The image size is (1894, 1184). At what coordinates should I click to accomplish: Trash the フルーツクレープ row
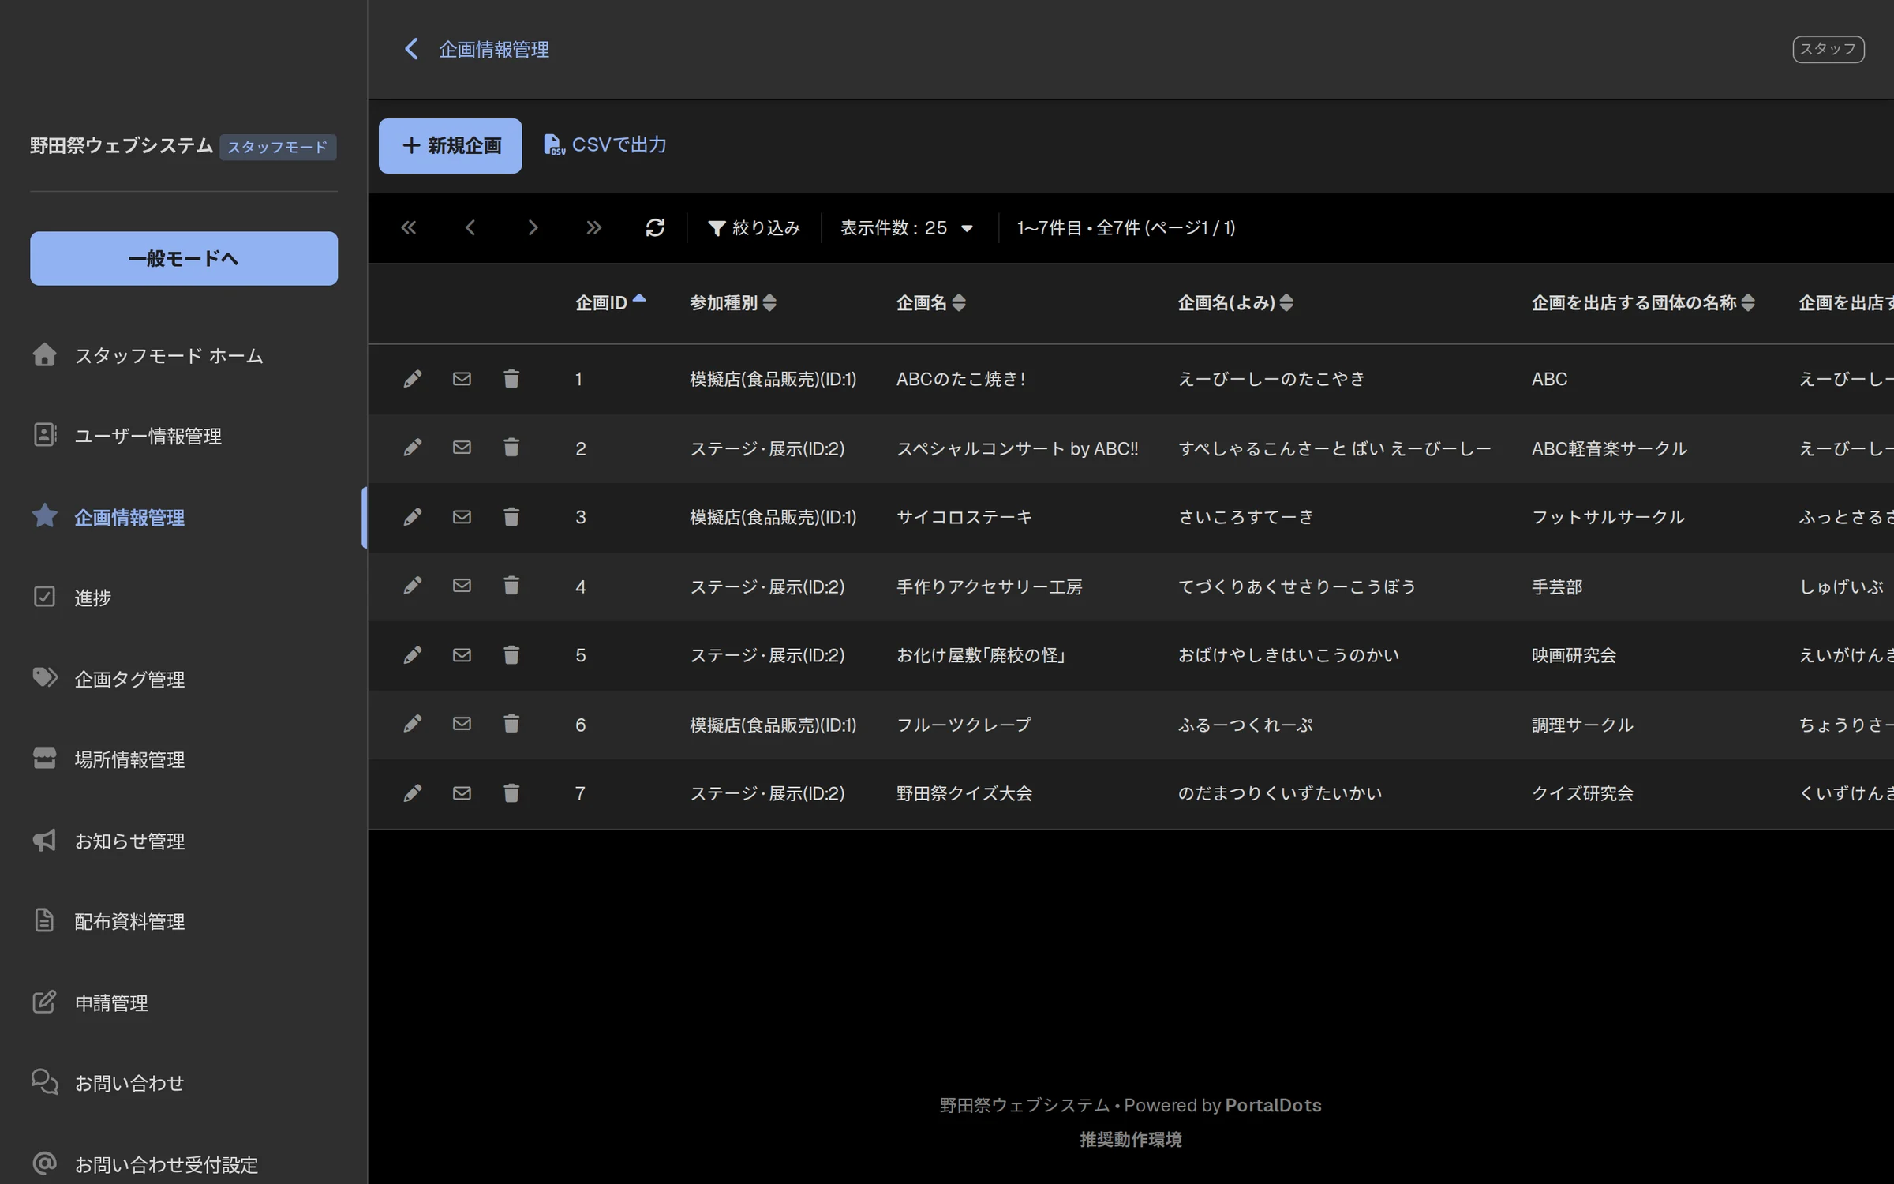(511, 724)
